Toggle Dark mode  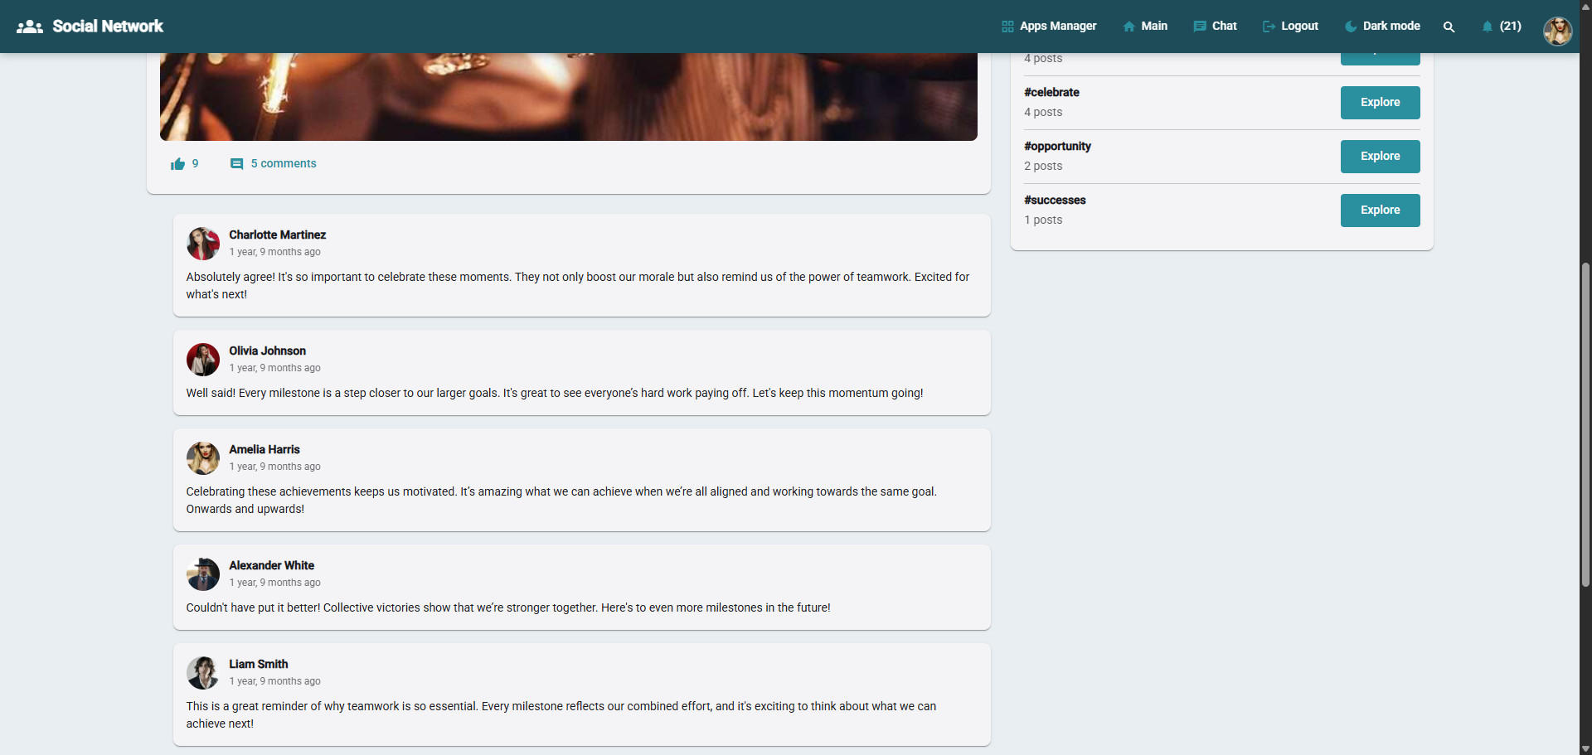coord(1382,27)
